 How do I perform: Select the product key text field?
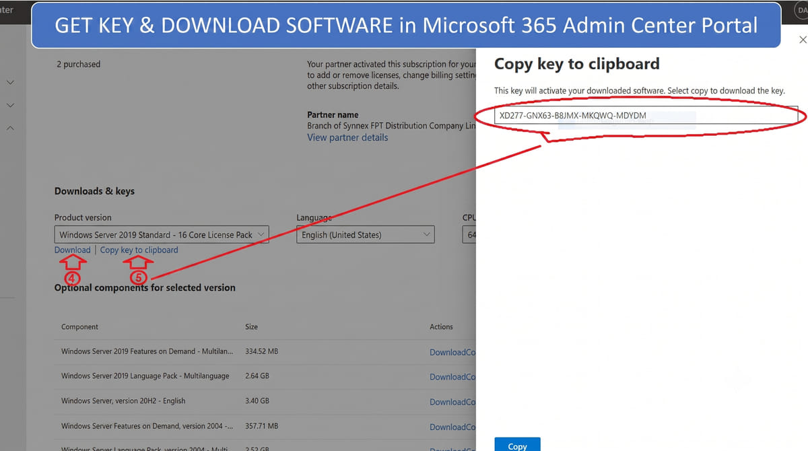[x=646, y=116]
